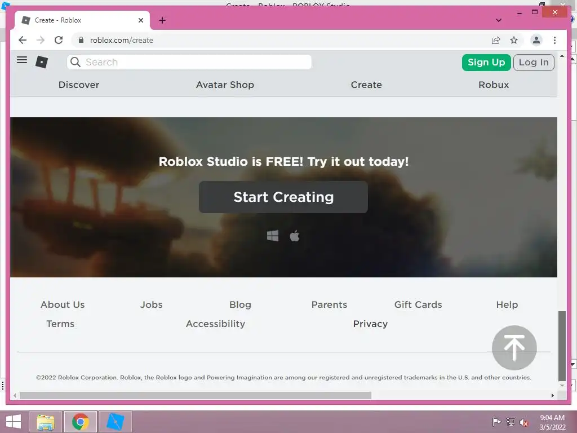Screen dimensions: 577x433
Task: Open the Robux navigation item
Action: click(x=494, y=85)
